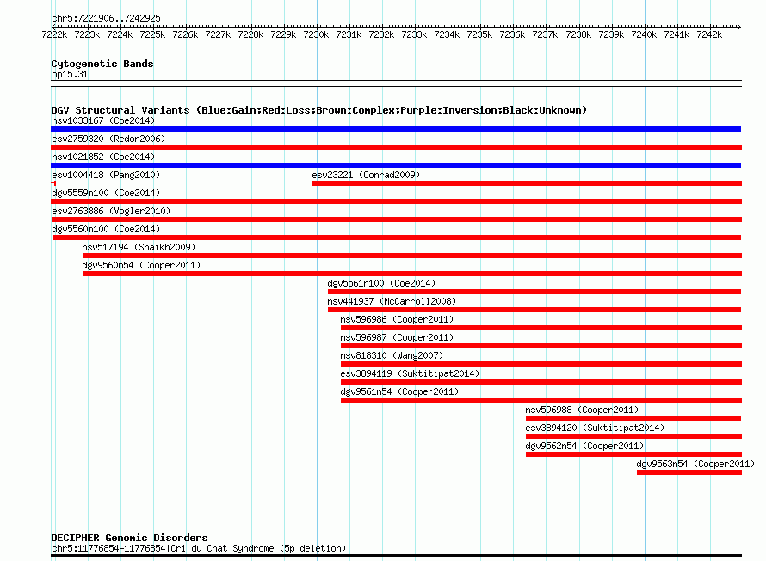The height and width of the screenshot is (561, 766).
Task: Click the esv3894120 (Suktitipat2014) label
Action: (595, 428)
